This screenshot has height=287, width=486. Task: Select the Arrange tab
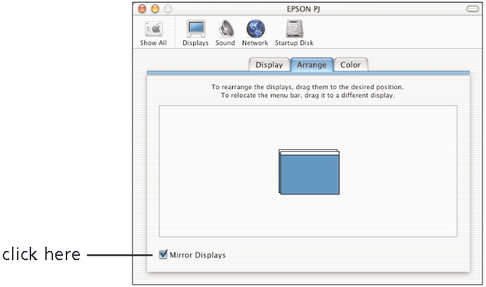point(311,65)
